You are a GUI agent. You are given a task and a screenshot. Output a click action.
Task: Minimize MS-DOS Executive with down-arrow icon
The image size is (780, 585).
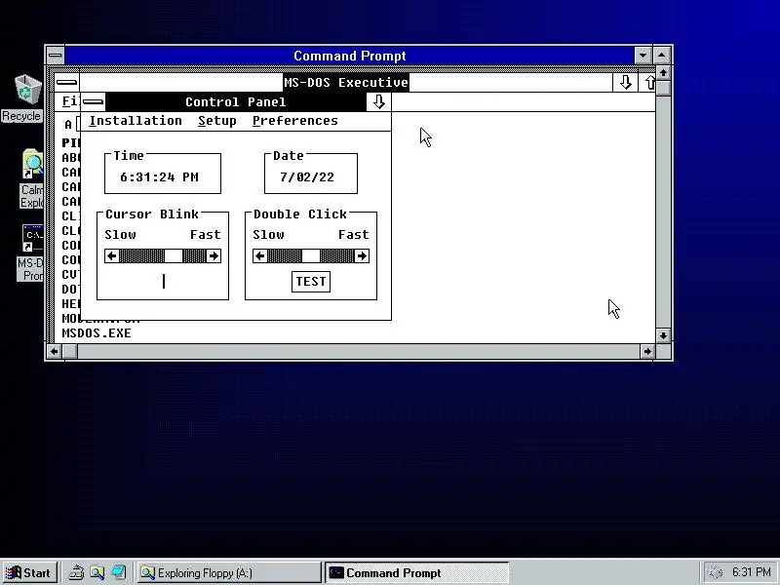pos(625,82)
